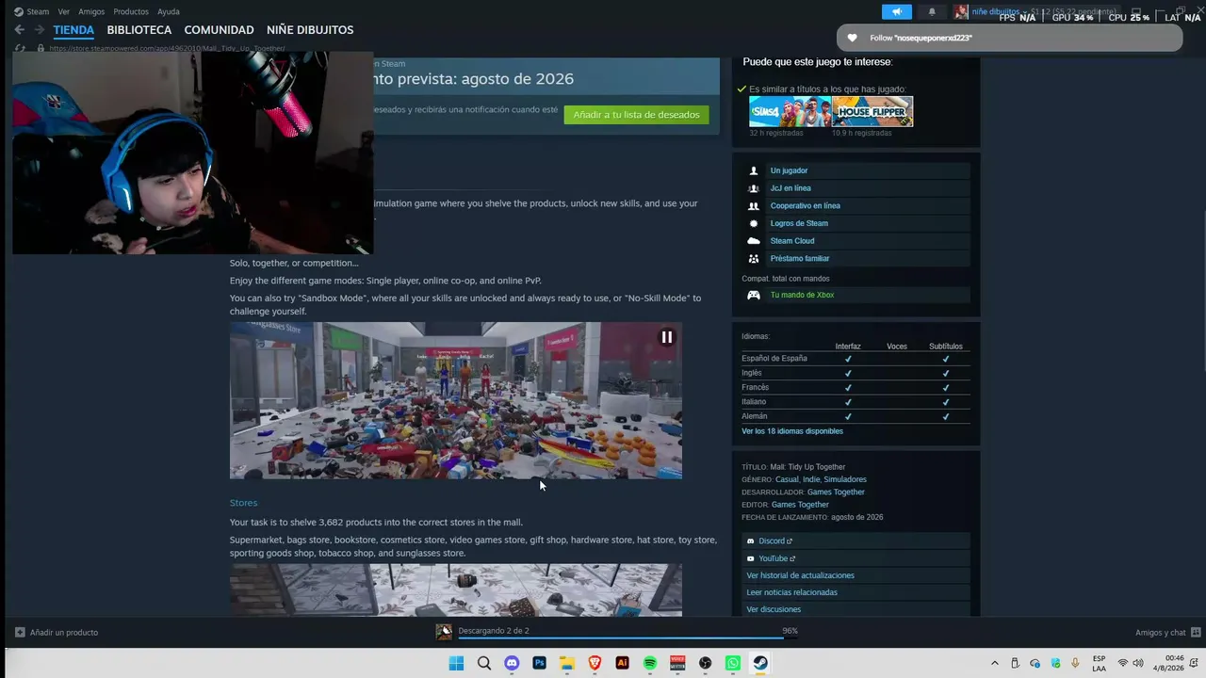The image size is (1206, 678).
Task: Click the YouTube icon in links list
Action: (x=750, y=558)
